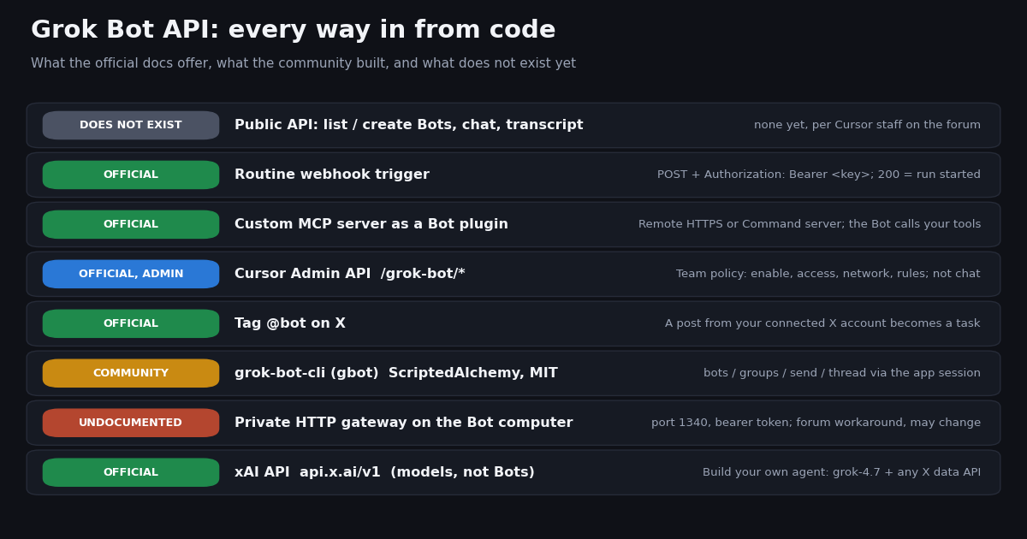The image size is (1027, 539).
Task: Click 'Build your own agent: grok-4.7' description
Action: 841,472
